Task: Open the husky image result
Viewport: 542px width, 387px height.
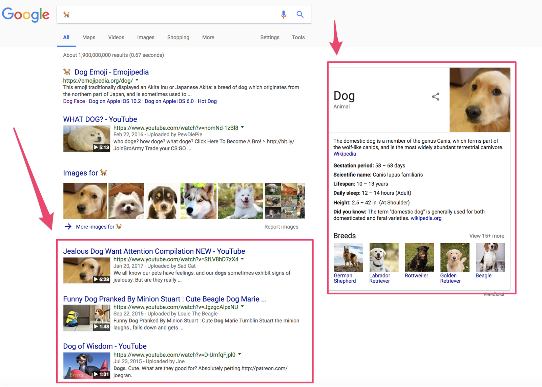Action: (199, 201)
